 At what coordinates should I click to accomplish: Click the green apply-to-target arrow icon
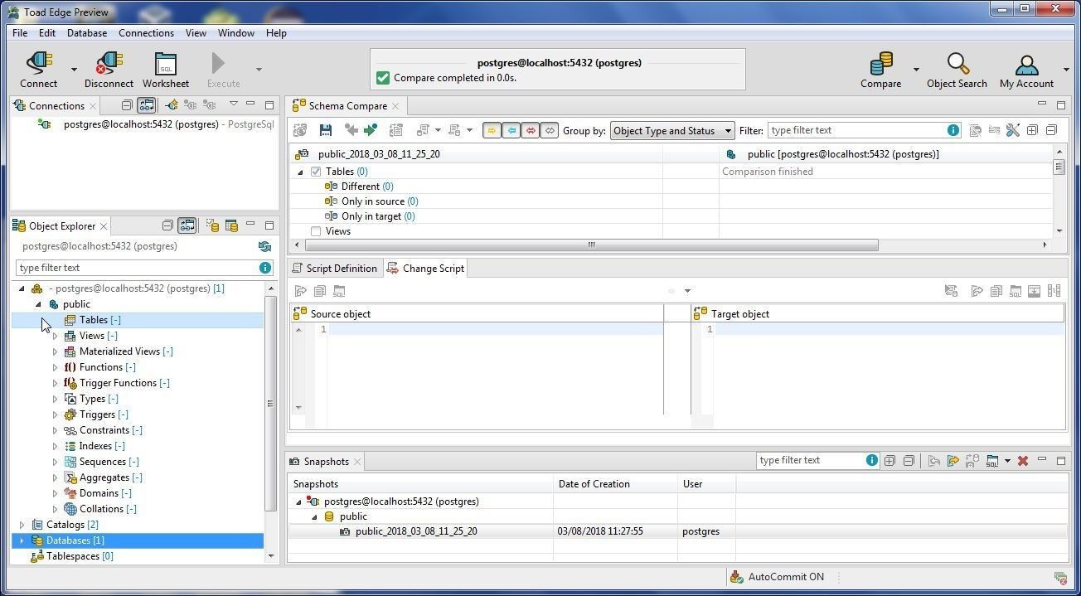371,130
